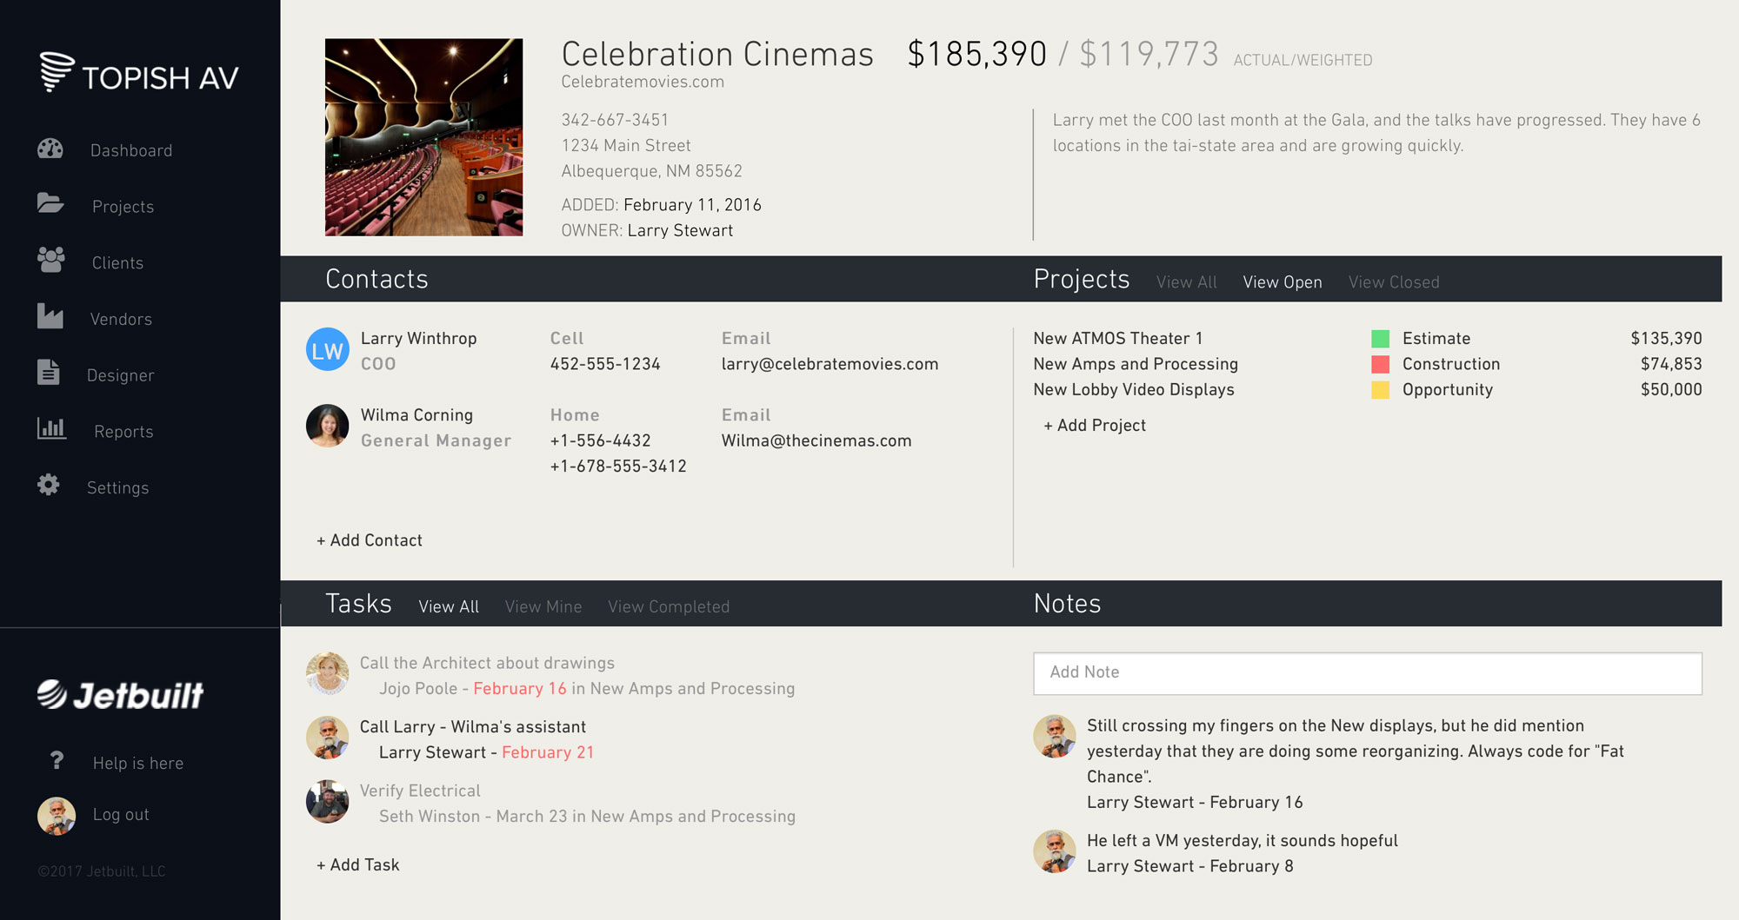Viewport: 1739px width, 920px height.
Task: Click the Settings gear icon
Action: click(49, 485)
